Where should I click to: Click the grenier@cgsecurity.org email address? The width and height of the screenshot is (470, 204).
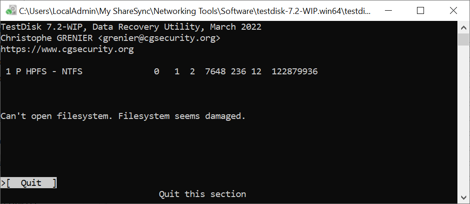pos(159,39)
